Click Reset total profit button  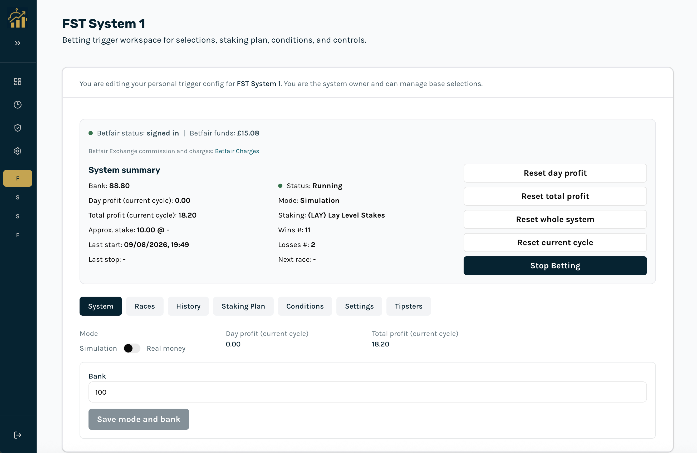tap(555, 196)
